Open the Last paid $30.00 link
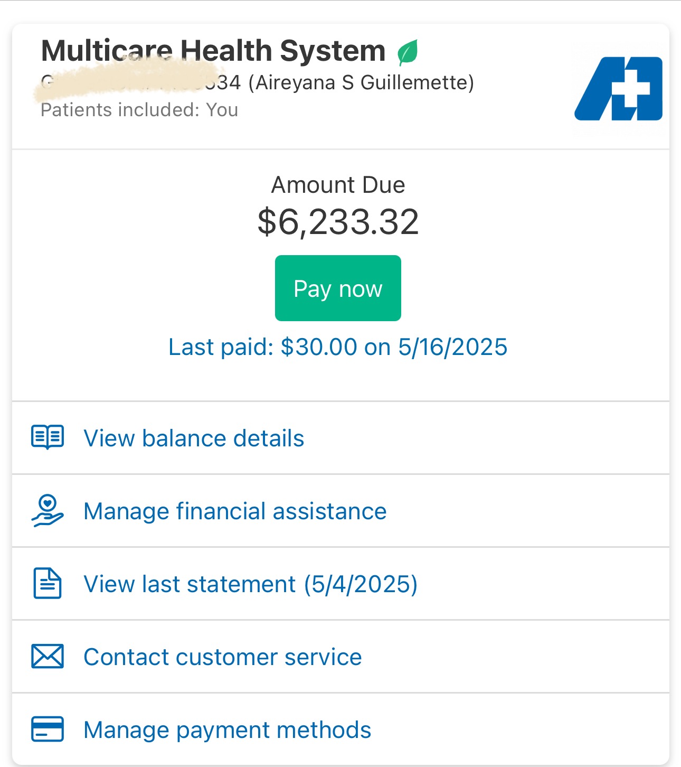681x767 pixels. pyautogui.click(x=338, y=347)
